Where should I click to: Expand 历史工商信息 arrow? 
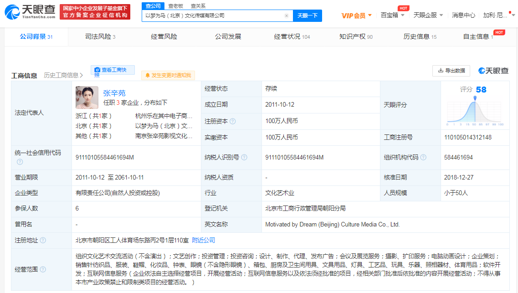pyautogui.click(x=81, y=75)
